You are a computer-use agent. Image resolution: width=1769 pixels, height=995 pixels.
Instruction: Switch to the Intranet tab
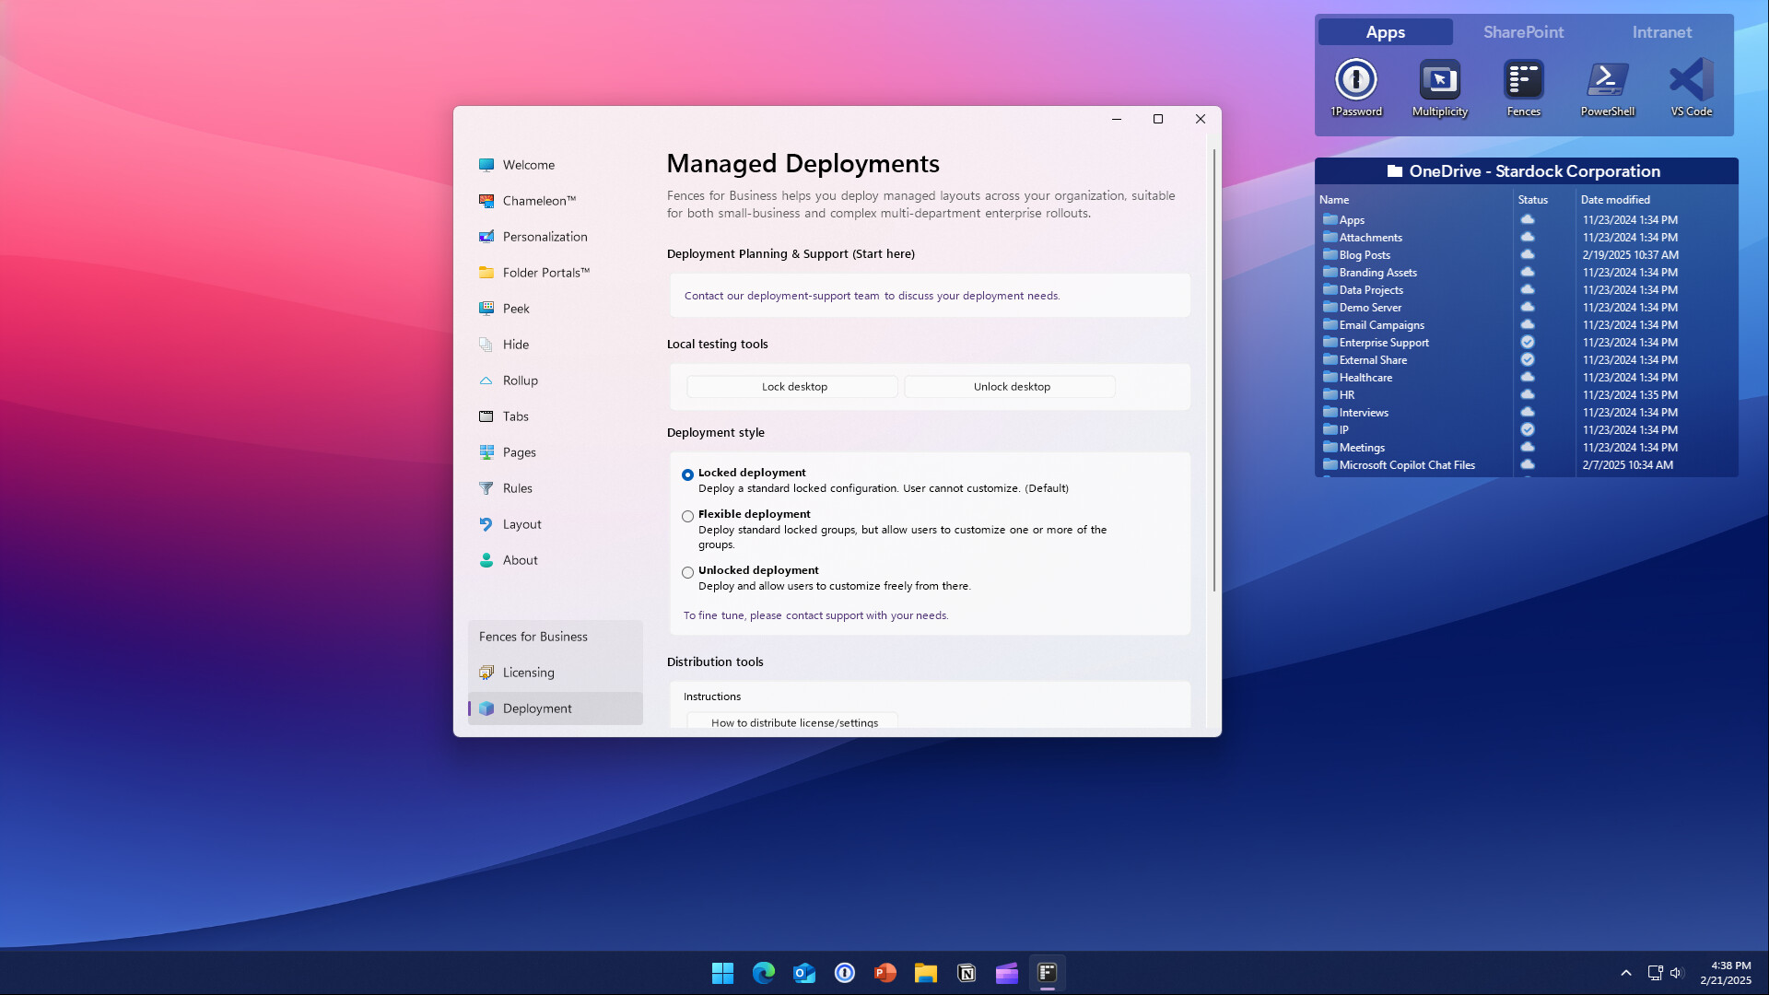(x=1661, y=31)
